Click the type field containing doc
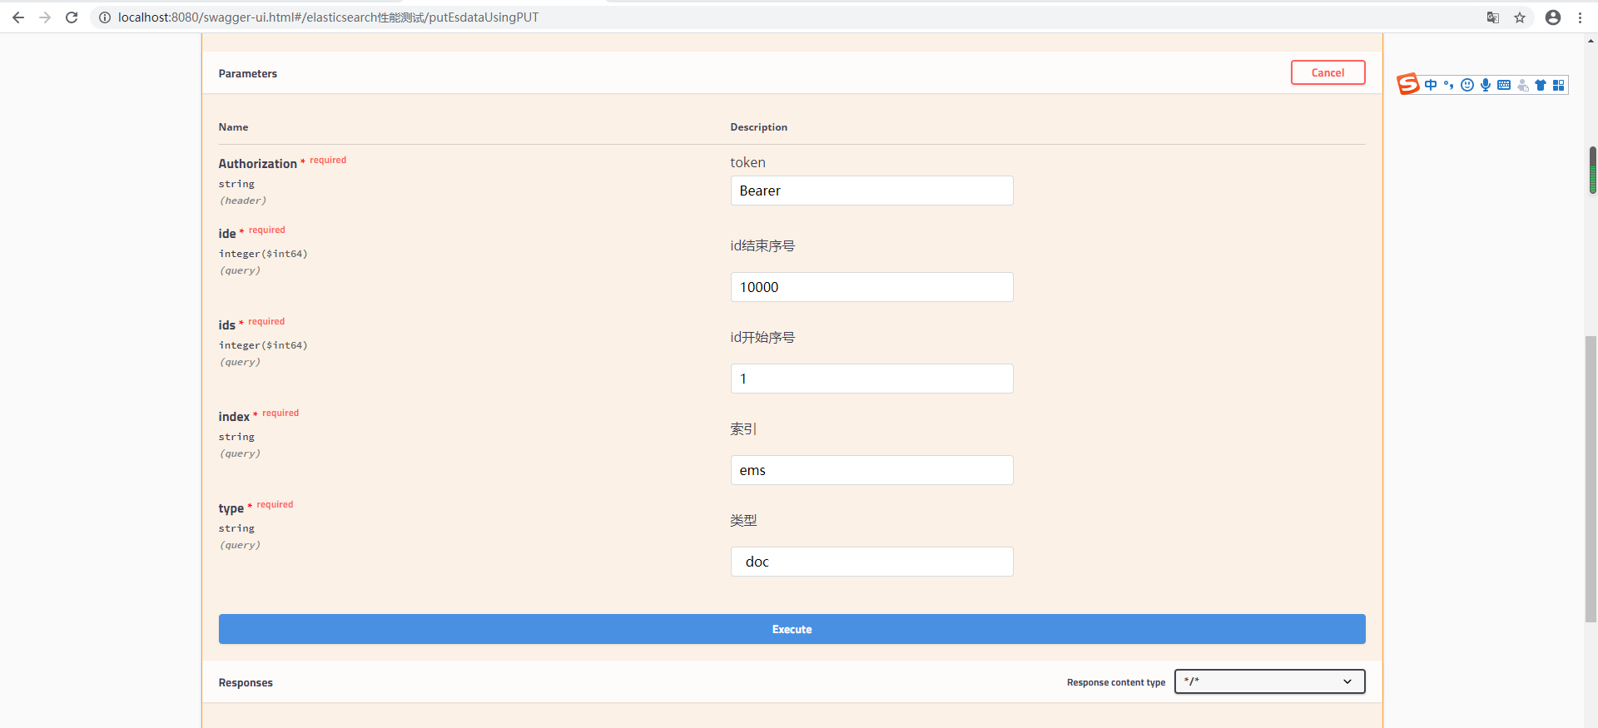Image resolution: width=1598 pixels, height=728 pixels. 871,562
